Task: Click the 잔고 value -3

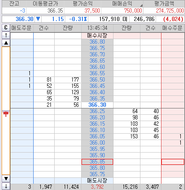Action: 22,11
